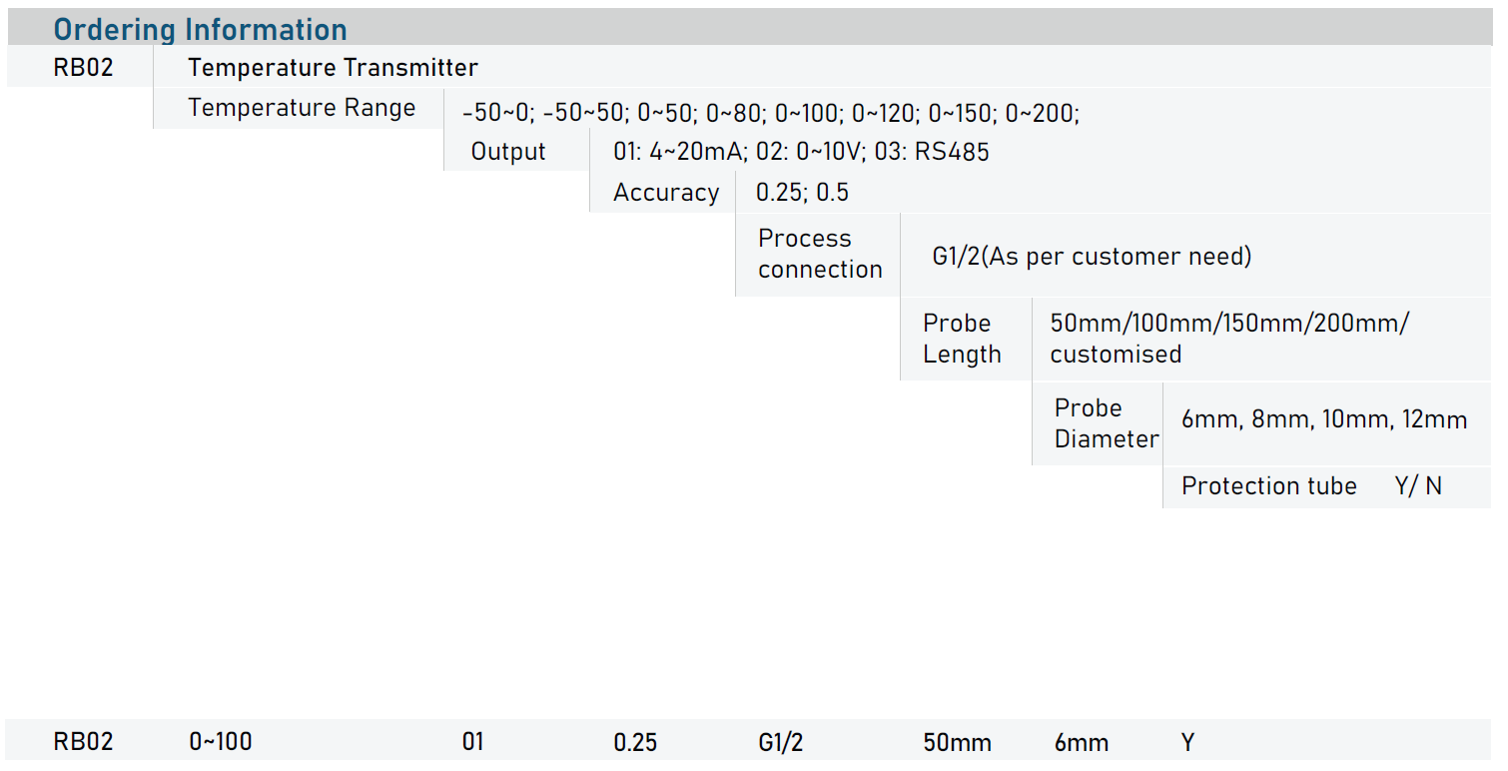1508x771 pixels.
Task: Click the temperature range options list
Action: click(770, 113)
